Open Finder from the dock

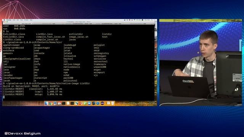click(47, 103)
